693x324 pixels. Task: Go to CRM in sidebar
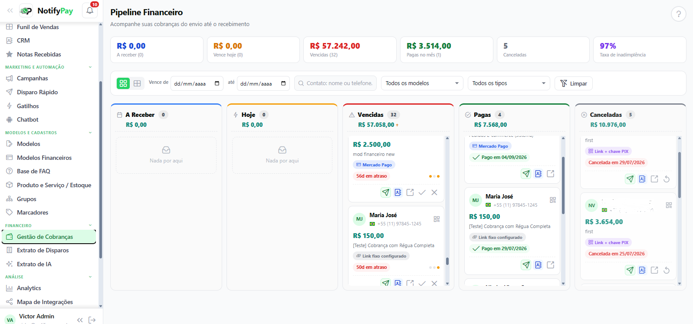[49, 40]
